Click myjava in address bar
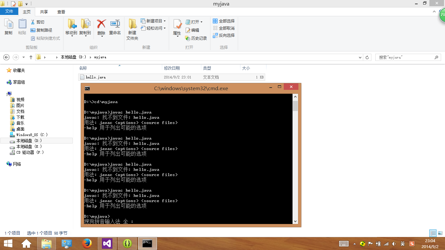 [100, 57]
